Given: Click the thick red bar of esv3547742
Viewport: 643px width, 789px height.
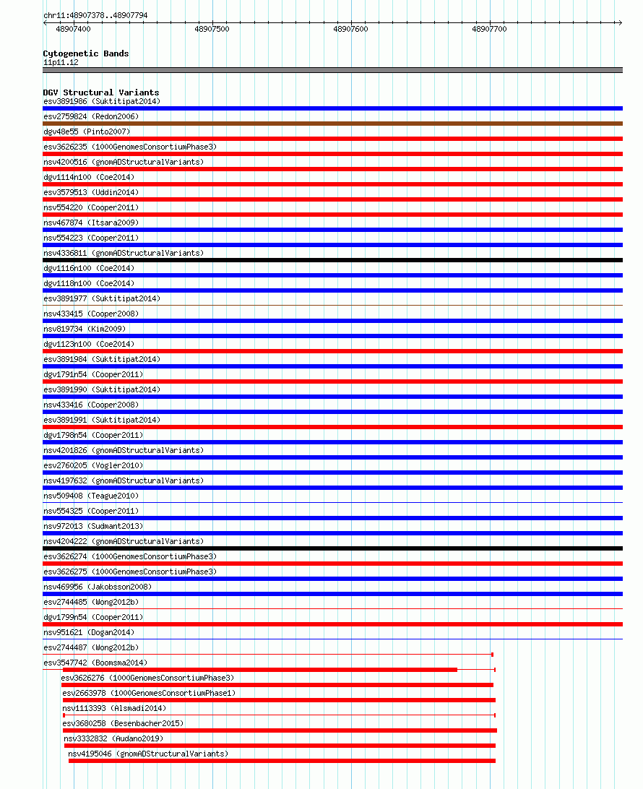Looking at the screenshot, I should [x=259, y=670].
